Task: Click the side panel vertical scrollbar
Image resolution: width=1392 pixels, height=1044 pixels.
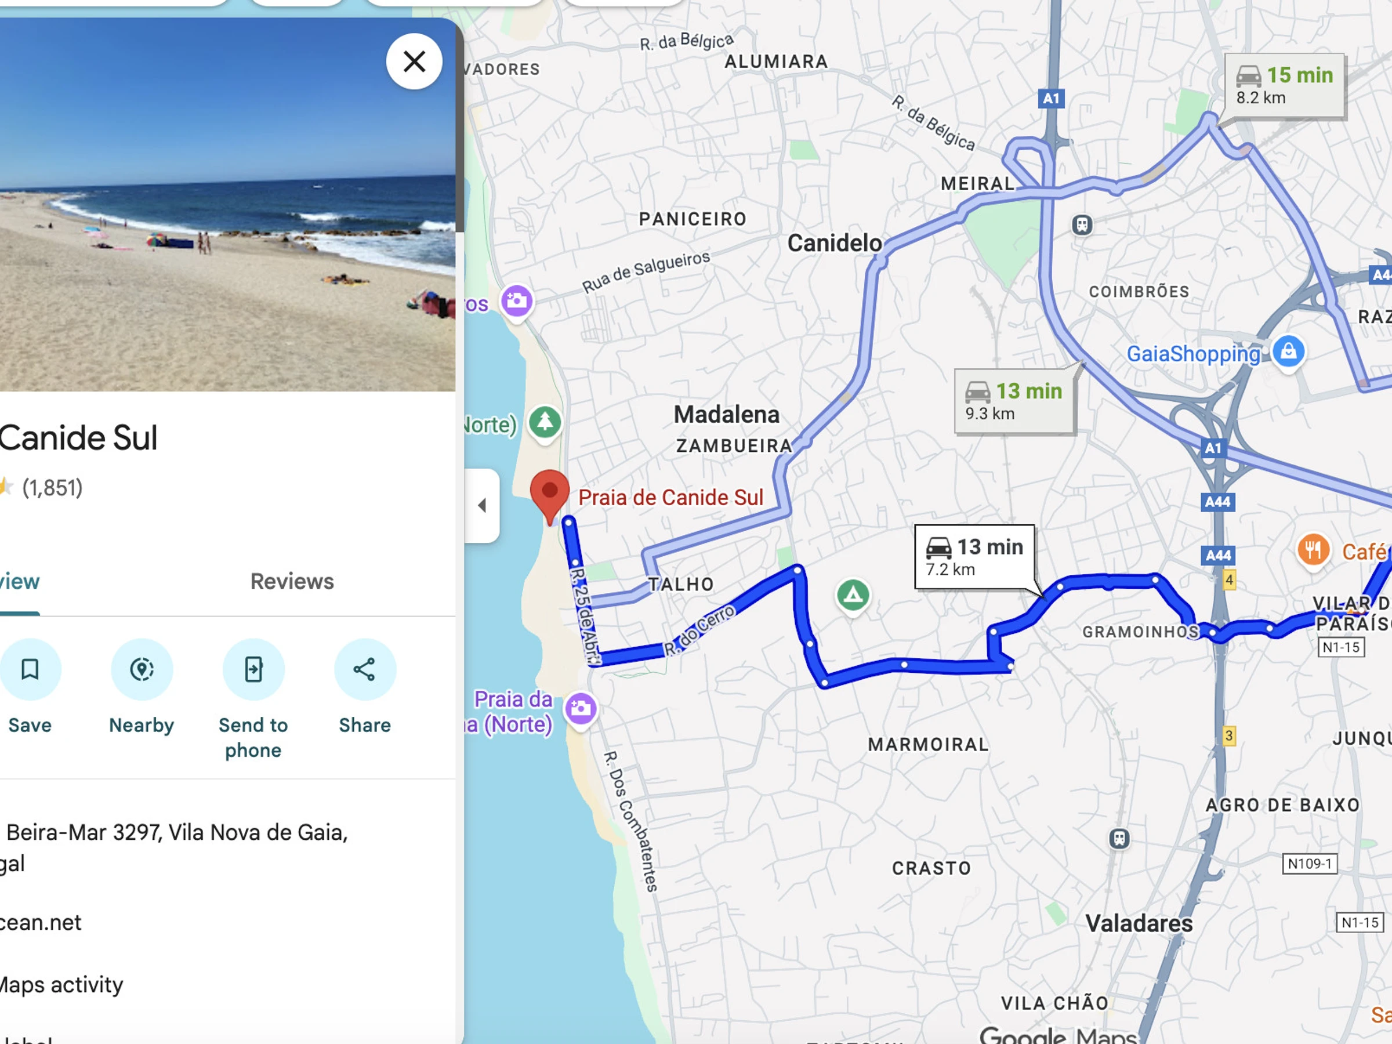Action: [x=460, y=126]
